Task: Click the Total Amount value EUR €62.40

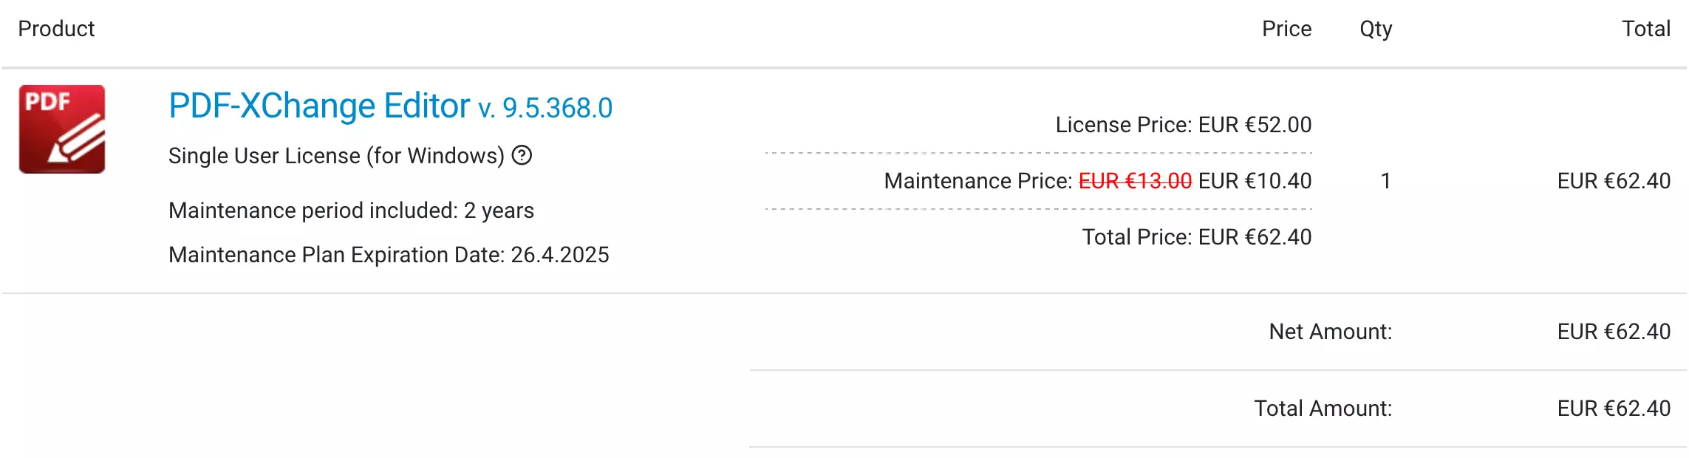Action: point(1614,409)
